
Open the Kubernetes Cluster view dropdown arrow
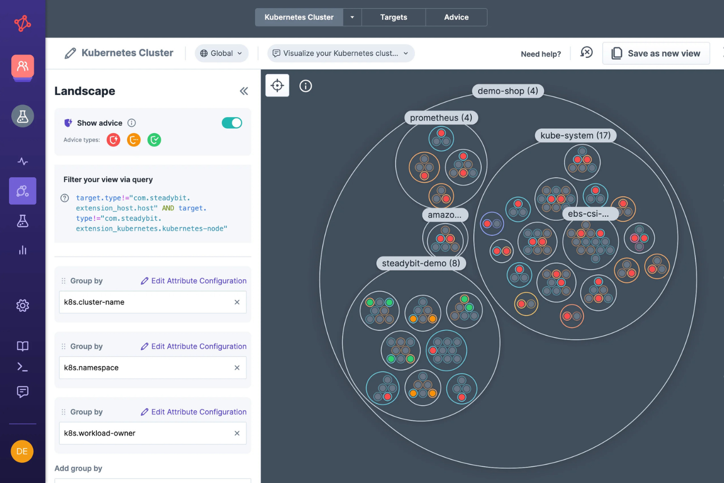[352, 17]
